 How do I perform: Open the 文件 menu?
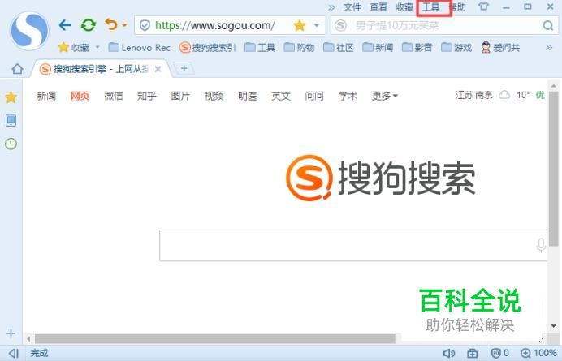click(x=352, y=7)
